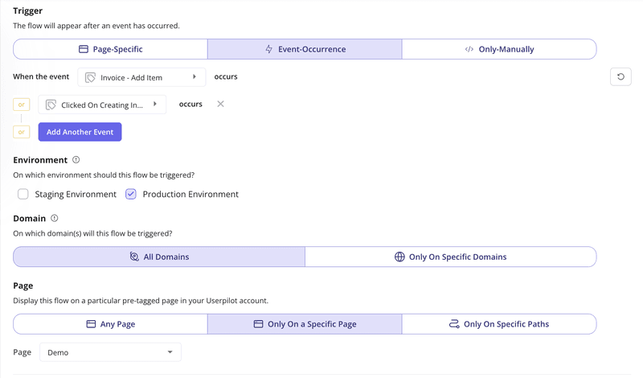The width and height of the screenshot is (643, 378).
Task: Switch to the Page-Specific trigger tab
Action: pyautogui.click(x=110, y=49)
